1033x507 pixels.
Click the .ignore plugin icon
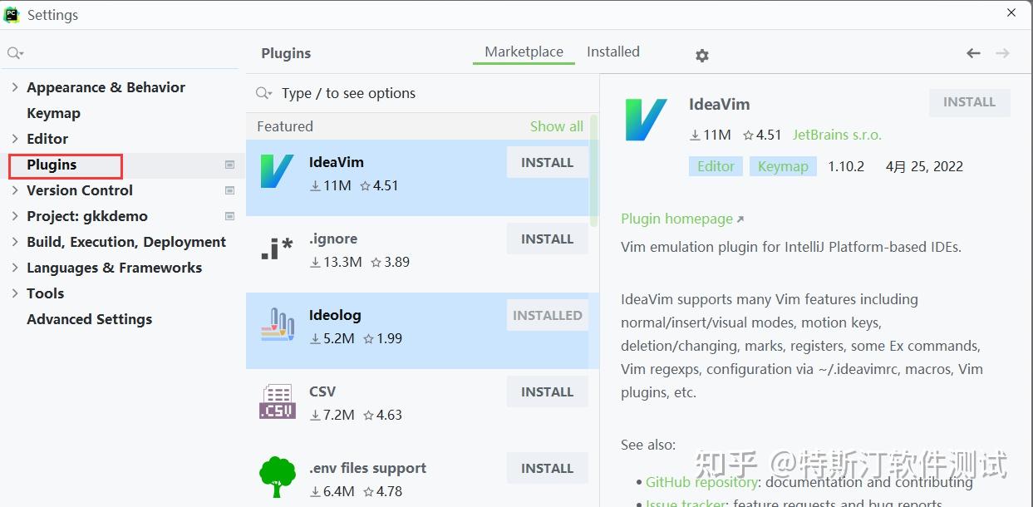(x=277, y=248)
